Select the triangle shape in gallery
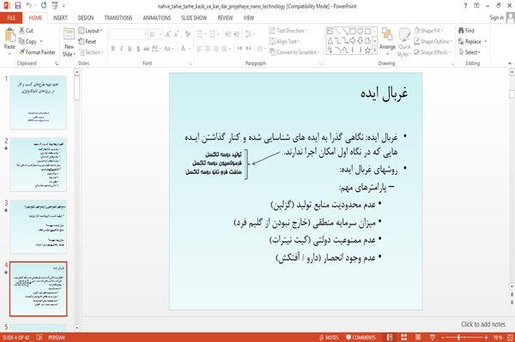 [330, 40]
